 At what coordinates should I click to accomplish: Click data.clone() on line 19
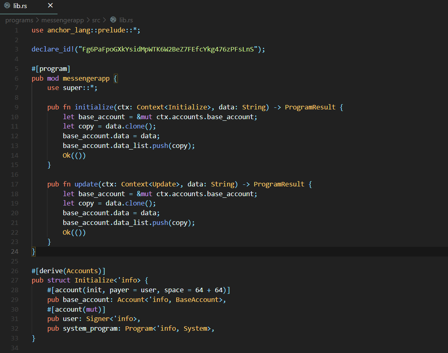pos(129,203)
